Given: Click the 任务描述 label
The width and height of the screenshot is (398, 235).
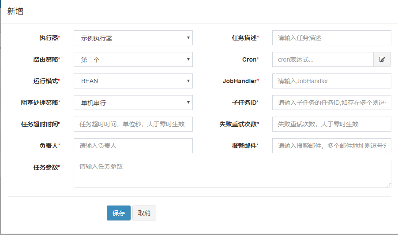Looking at the screenshot, I should click(245, 38).
